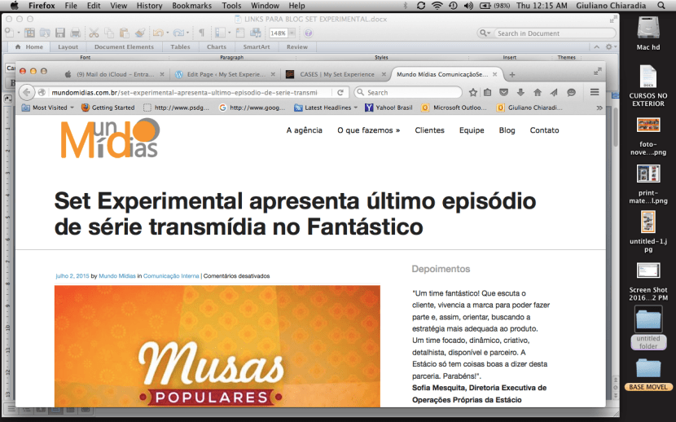The height and width of the screenshot is (422, 676).
Task: Open the untitled folder on desktop
Action: [649, 320]
